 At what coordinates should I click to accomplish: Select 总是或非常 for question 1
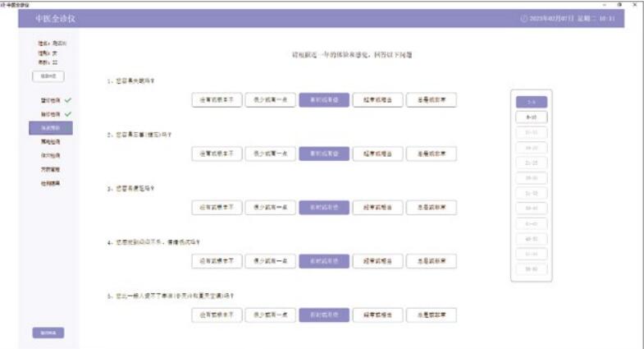point(432,100)
